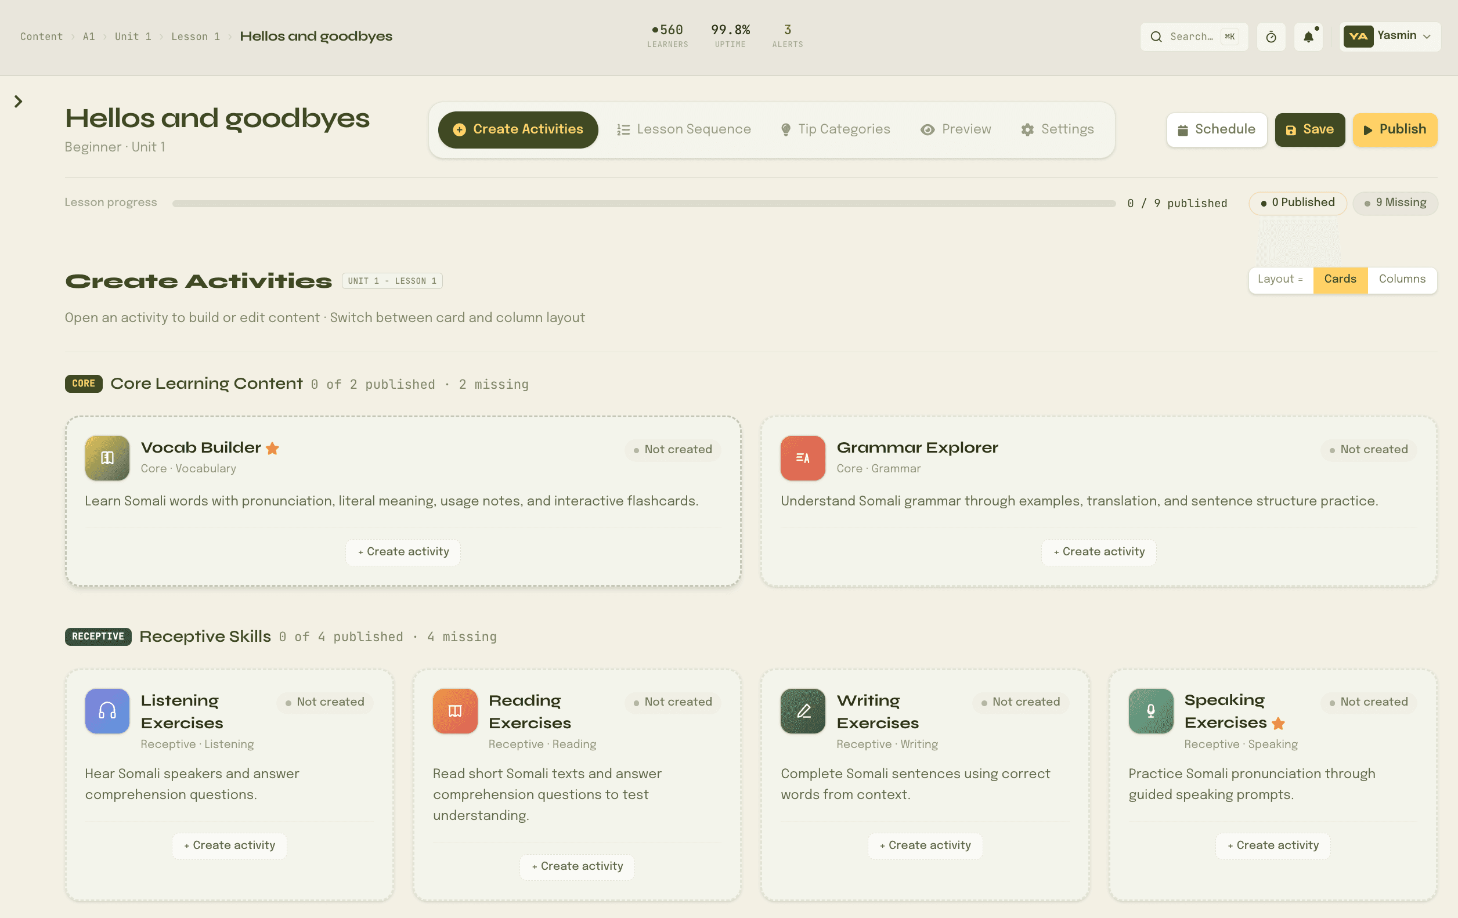Click the Reading Exercises book icon
1458x918 pixels.
454,711
